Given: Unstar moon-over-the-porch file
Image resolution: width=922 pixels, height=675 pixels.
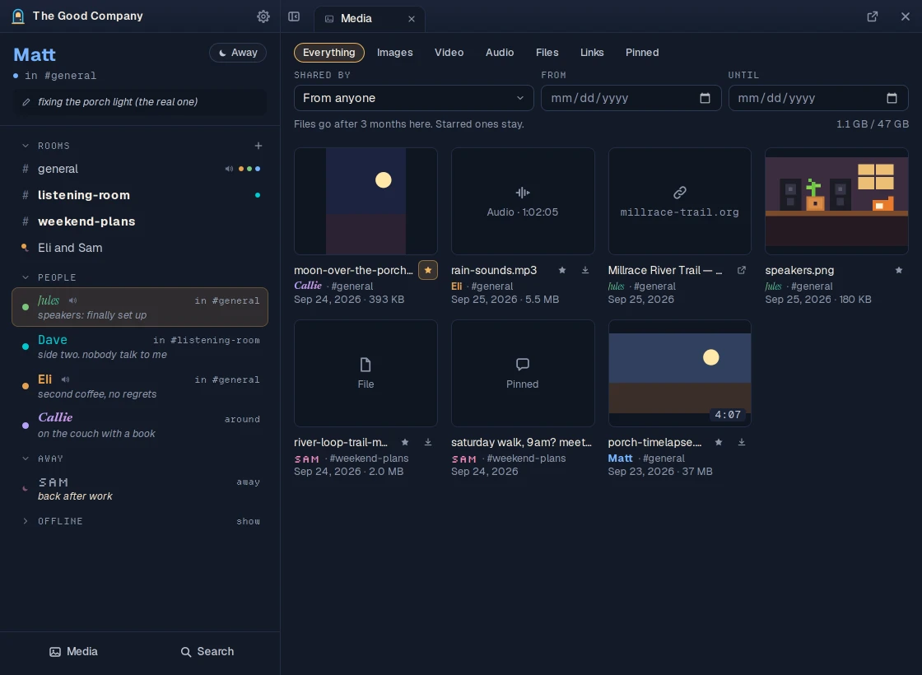Looking at the screenshot, I should click(x=428, y=271).
